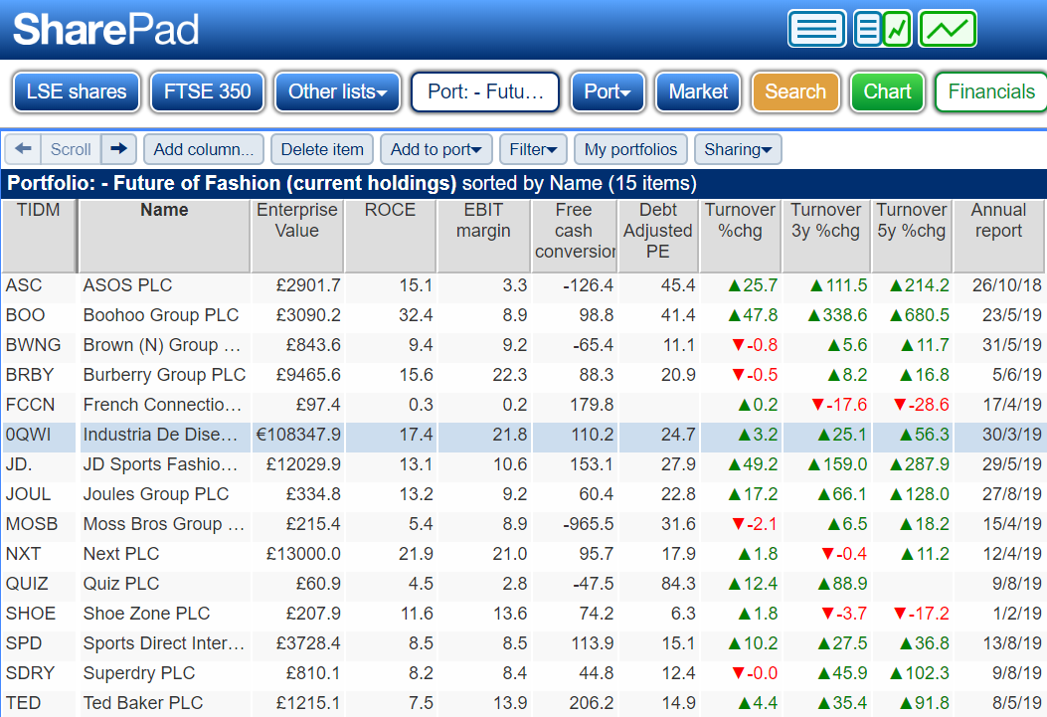Select the Shoe Zone PLC row
The width and height of the screenshot is (1047, 717).
pyautogui.click(x=523, y=614)
